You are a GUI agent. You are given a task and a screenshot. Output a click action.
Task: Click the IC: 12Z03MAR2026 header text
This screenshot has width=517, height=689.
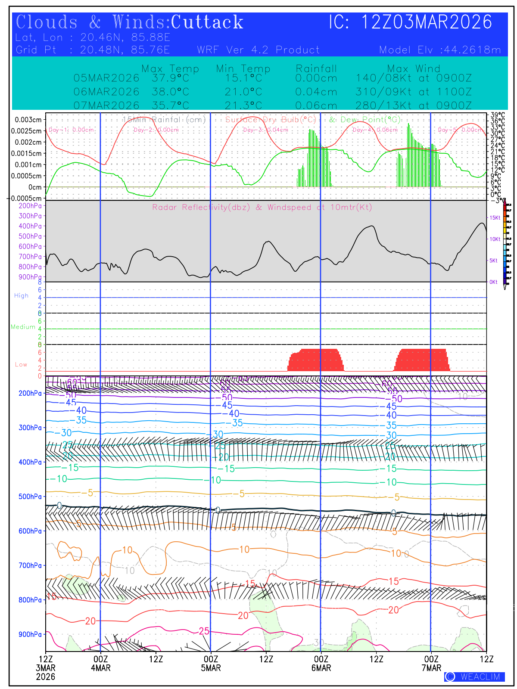[410, 22]
